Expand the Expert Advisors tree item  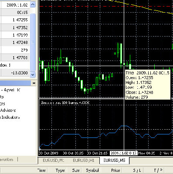pos(8,110)
